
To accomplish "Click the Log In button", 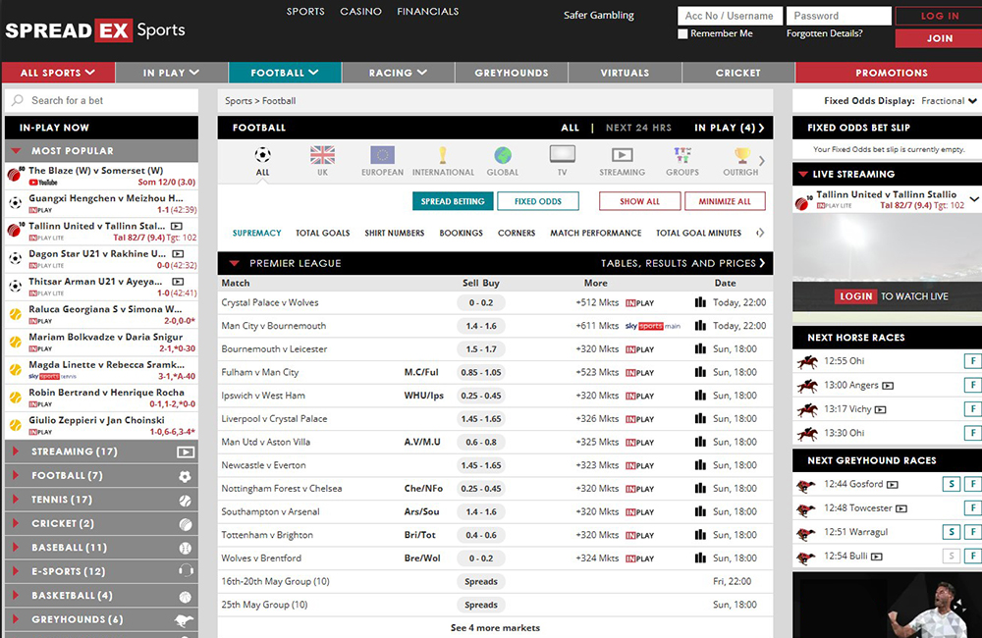I will (940, 16).
